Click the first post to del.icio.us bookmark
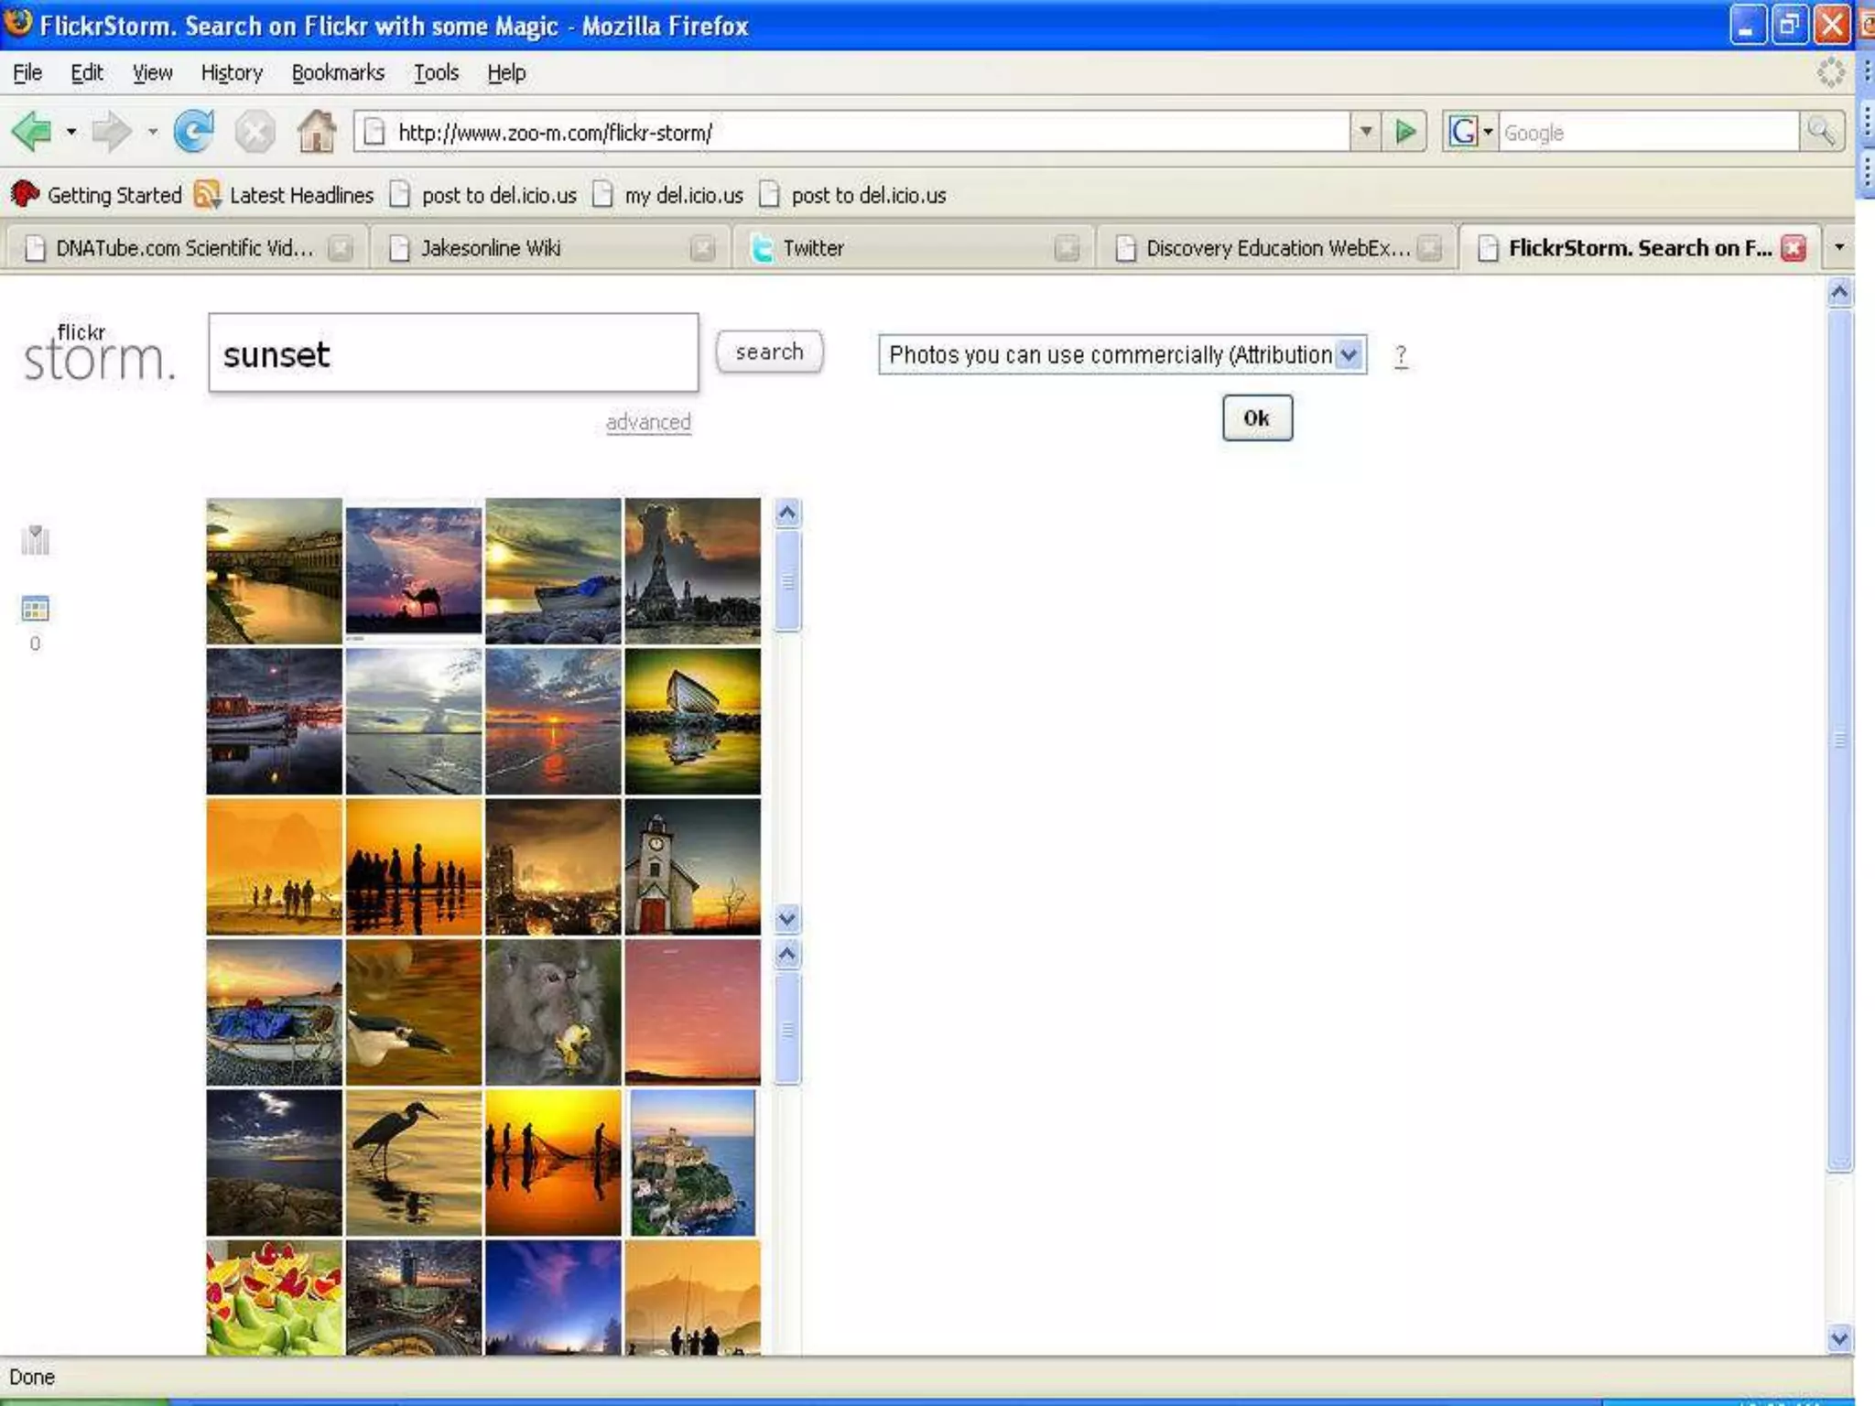This screenshot has width=1875, height=1406. pyautogui.click(x=484, y=195)
